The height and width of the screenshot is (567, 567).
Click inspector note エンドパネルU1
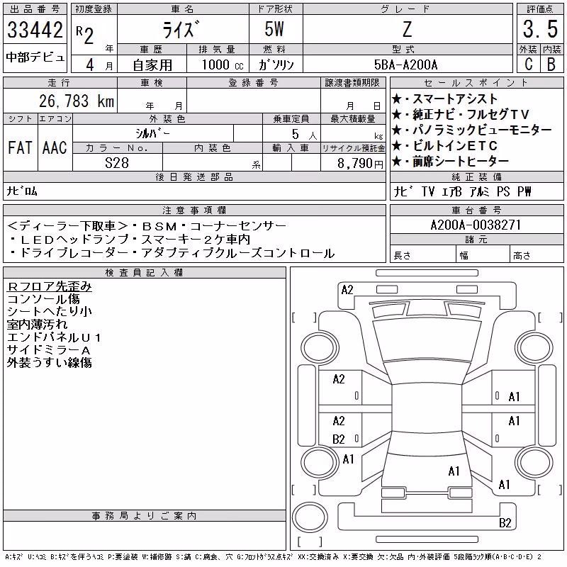click(54, 337)
